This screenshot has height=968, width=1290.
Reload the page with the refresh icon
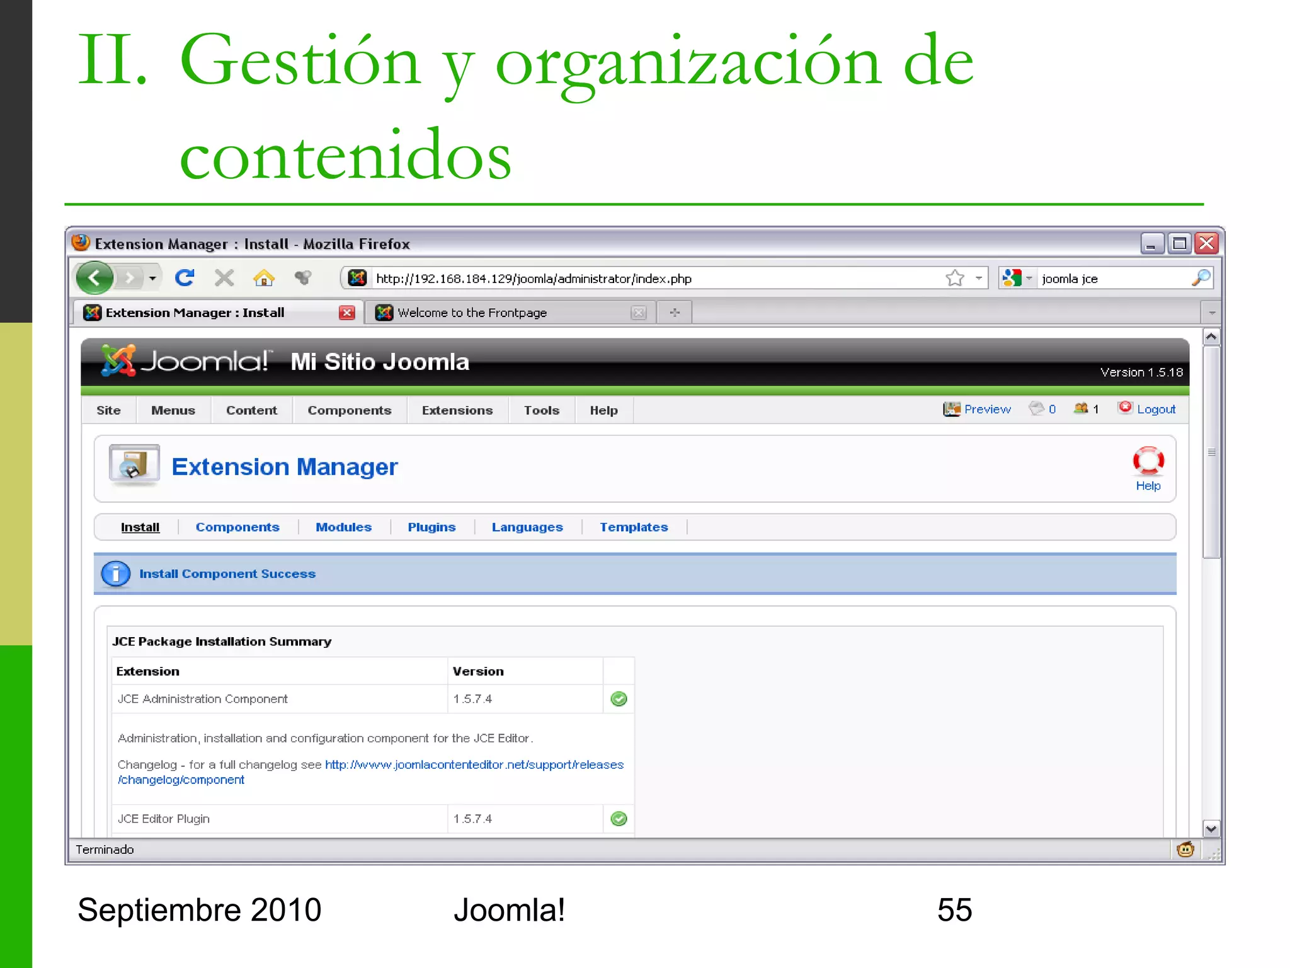(185, 278)
